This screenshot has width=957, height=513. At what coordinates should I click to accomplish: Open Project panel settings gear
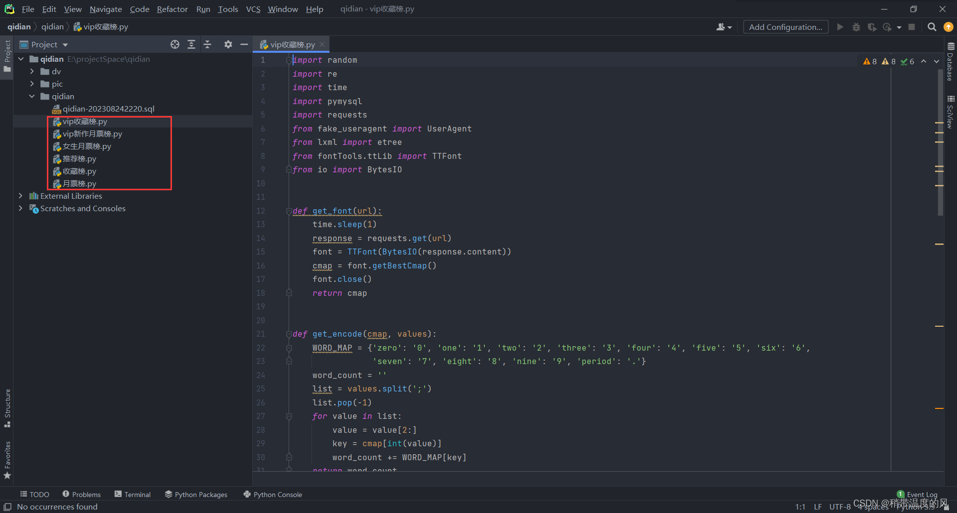click(x=228, y=45)
